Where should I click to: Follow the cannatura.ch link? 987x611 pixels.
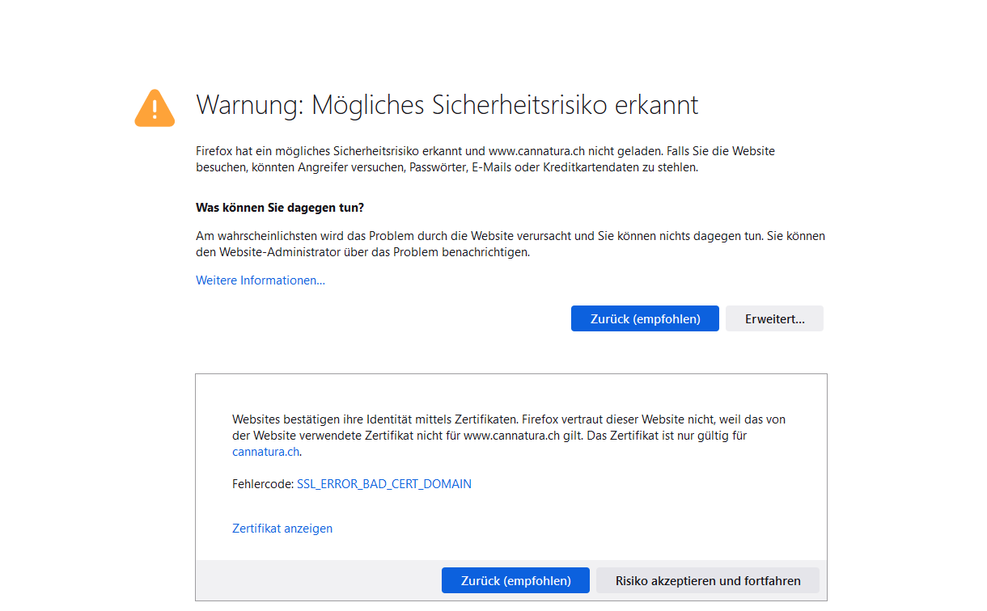pyautogui.click(x=266, y=452)
